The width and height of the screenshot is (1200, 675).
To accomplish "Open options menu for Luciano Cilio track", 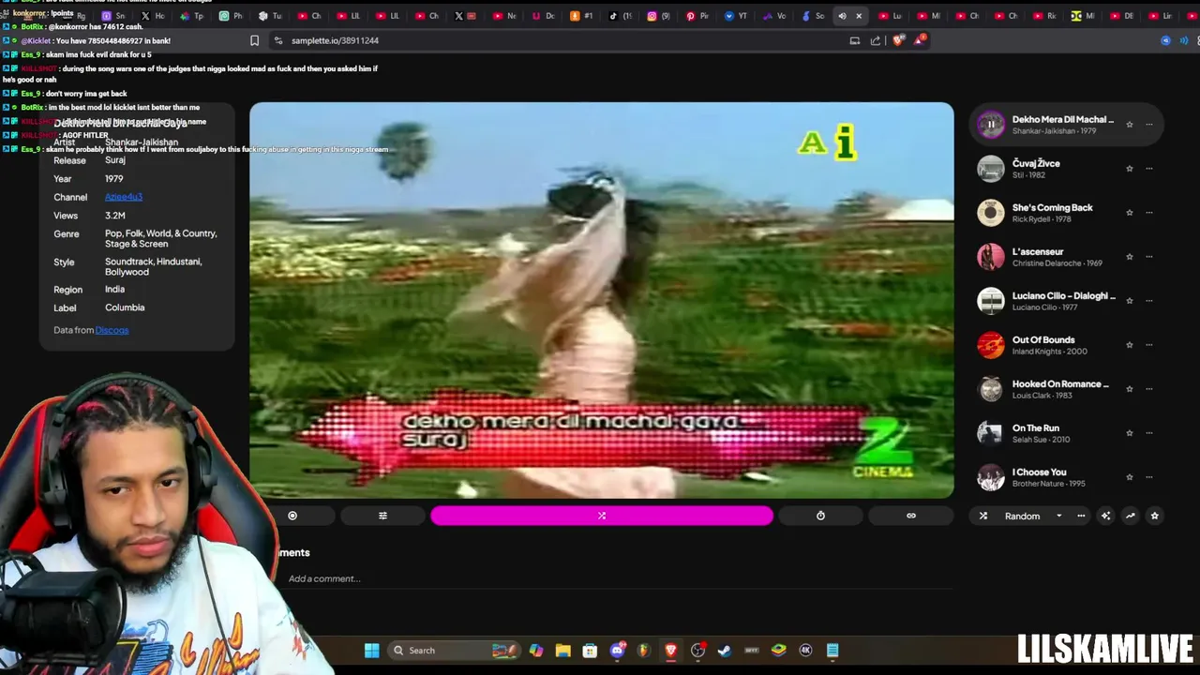I will (1149, 301).
